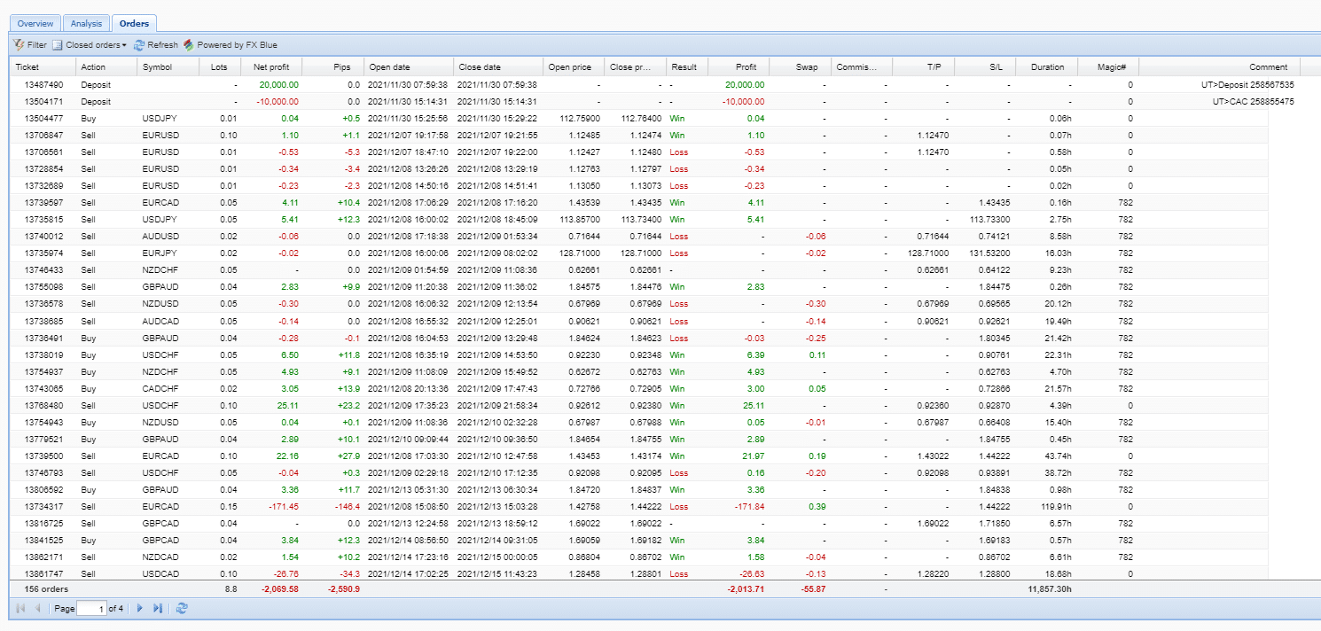Screen dimensions: 1321x631
Task: Click the duration 119.91h cell
Action: 1057,506
